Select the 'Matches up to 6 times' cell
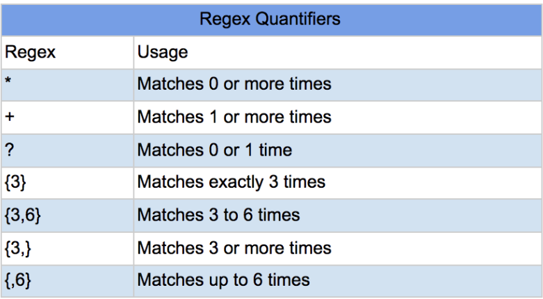Viewport: 543px width, 299px height. pyautogui.click(x=337, y=281)
